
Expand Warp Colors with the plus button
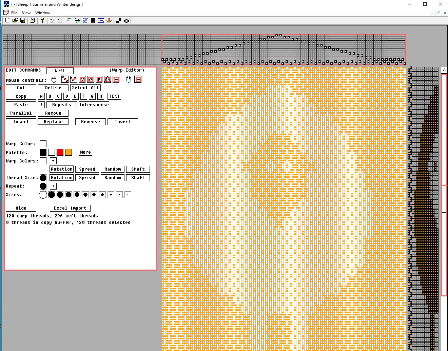tap(53, 161)
